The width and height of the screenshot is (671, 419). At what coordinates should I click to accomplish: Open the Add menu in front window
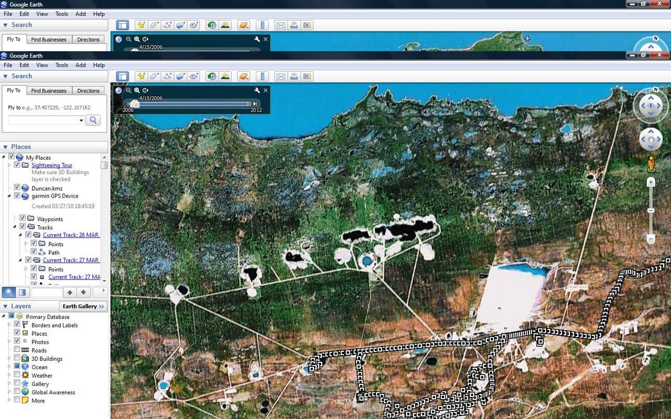[80, 65]
